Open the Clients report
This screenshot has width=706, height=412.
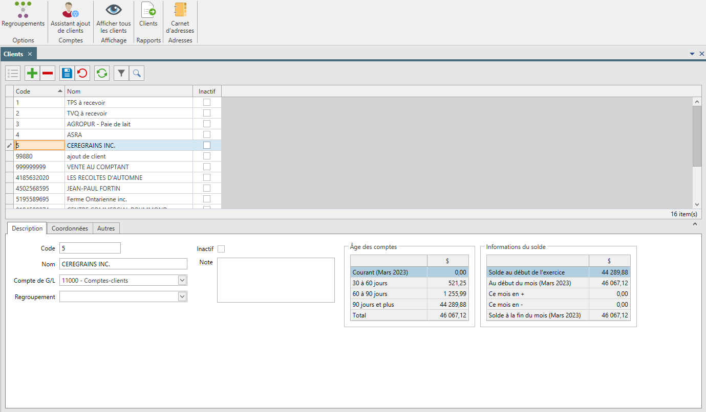click(148, 15)
